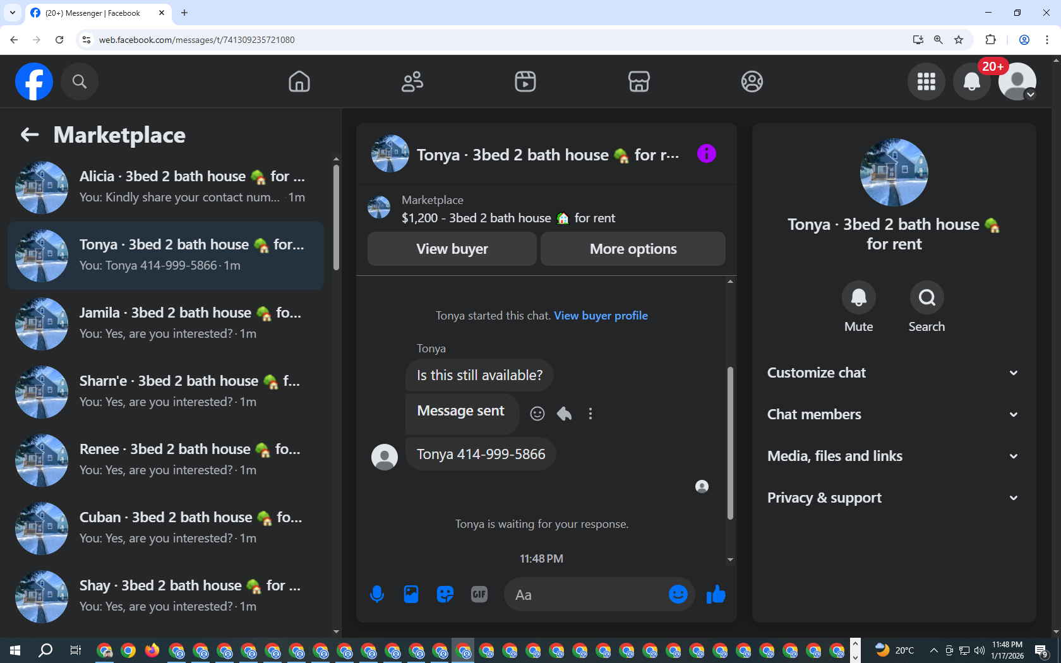This screenshot has width=1061, height=663.
Task: React to 'Message sent' with emoji icon
Action: (x=537, y=414)
